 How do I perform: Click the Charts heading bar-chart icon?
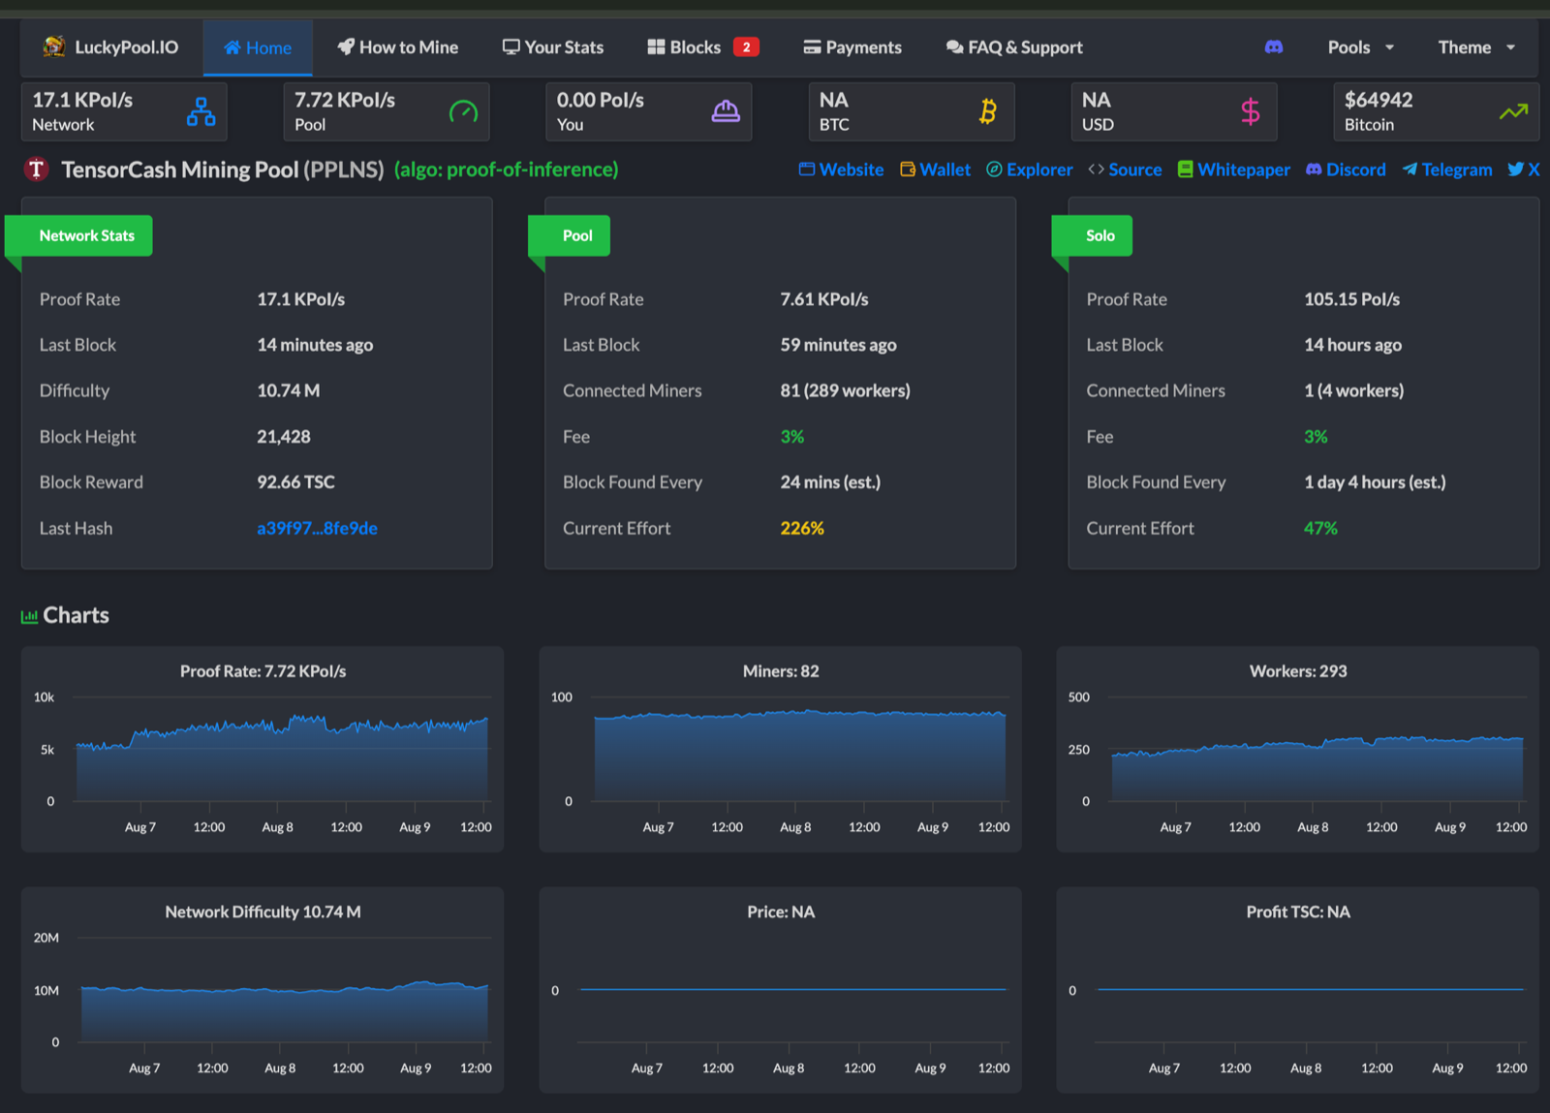[30, 616]
